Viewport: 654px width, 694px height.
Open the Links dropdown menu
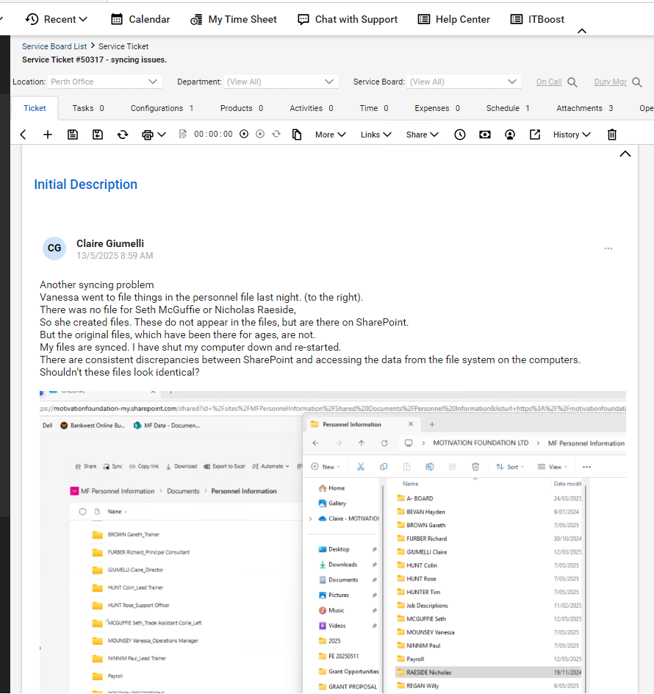tap(375, 135)
